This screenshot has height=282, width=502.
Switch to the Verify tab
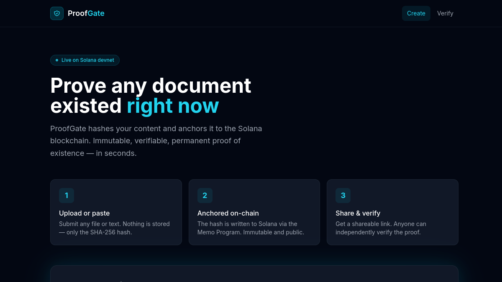coord(445,13)
